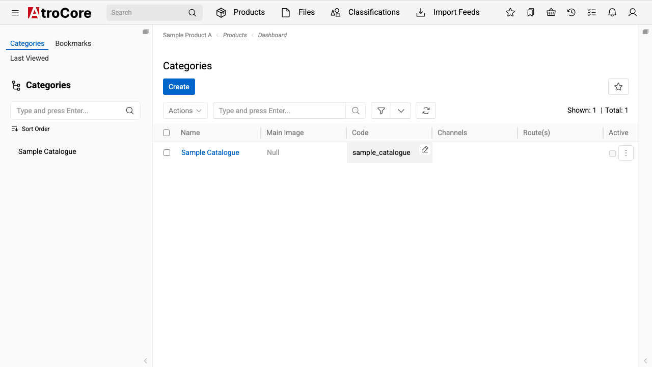652x367 pixels.
Task: Click the left sidebar panel toggle icon
Action: coord(146,32)
